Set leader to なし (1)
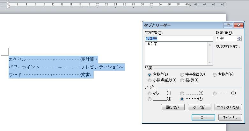Screen dimensions: 249x131 click(x=150, y=93)
